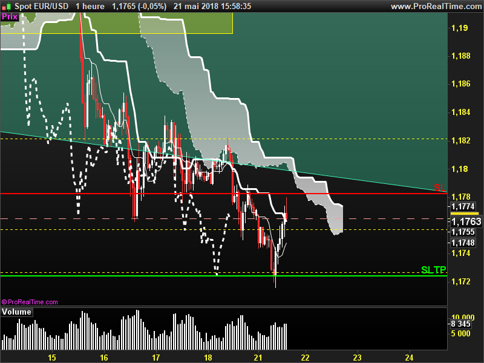Click the 1,1748 price tag on axis
The image size is (484, 363).
463,243
